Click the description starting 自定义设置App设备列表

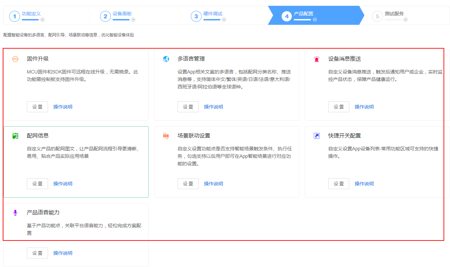point(383,152)
